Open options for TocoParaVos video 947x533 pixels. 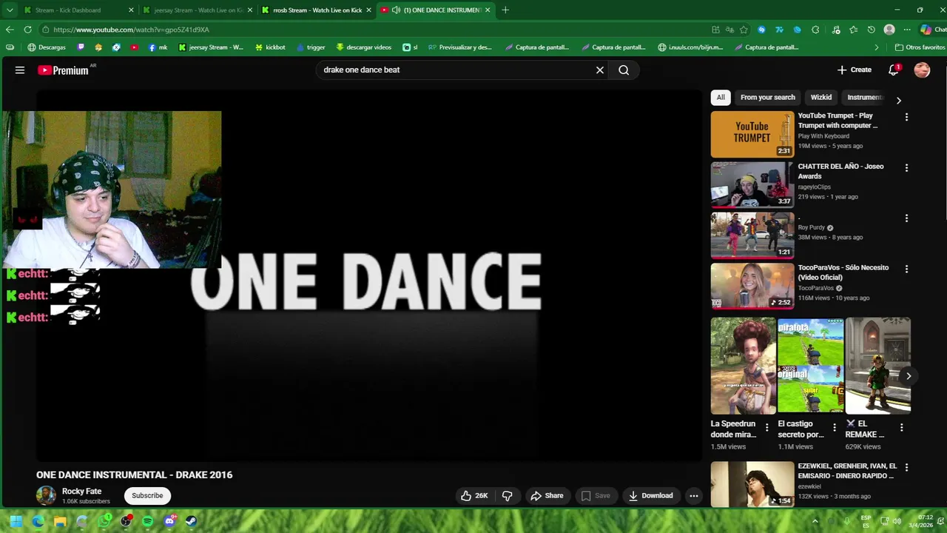point(906,269)
